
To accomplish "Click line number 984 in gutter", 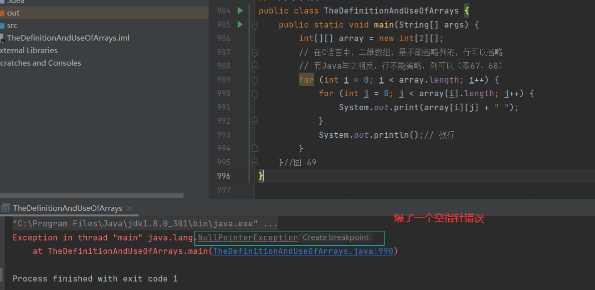I will click(x=224, y=11).
